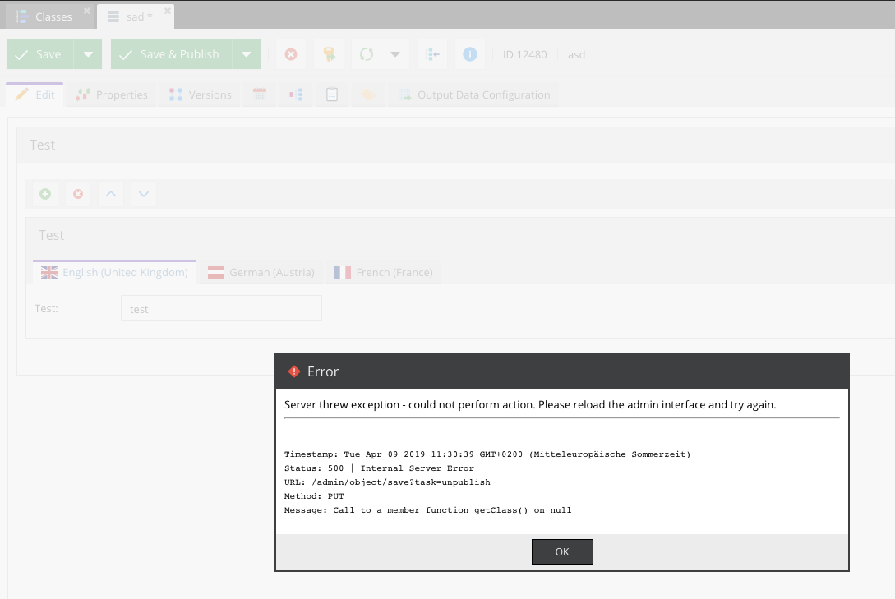Image resolution: width=895 pixels, height=599 pixels.
Task: Select the German (Austria) language tab
Action: (x=261, y=272)
